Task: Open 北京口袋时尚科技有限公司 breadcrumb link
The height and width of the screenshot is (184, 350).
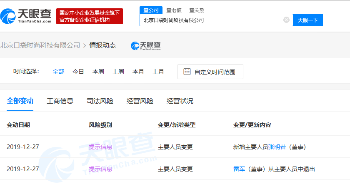Action: [x=40, y=45]
